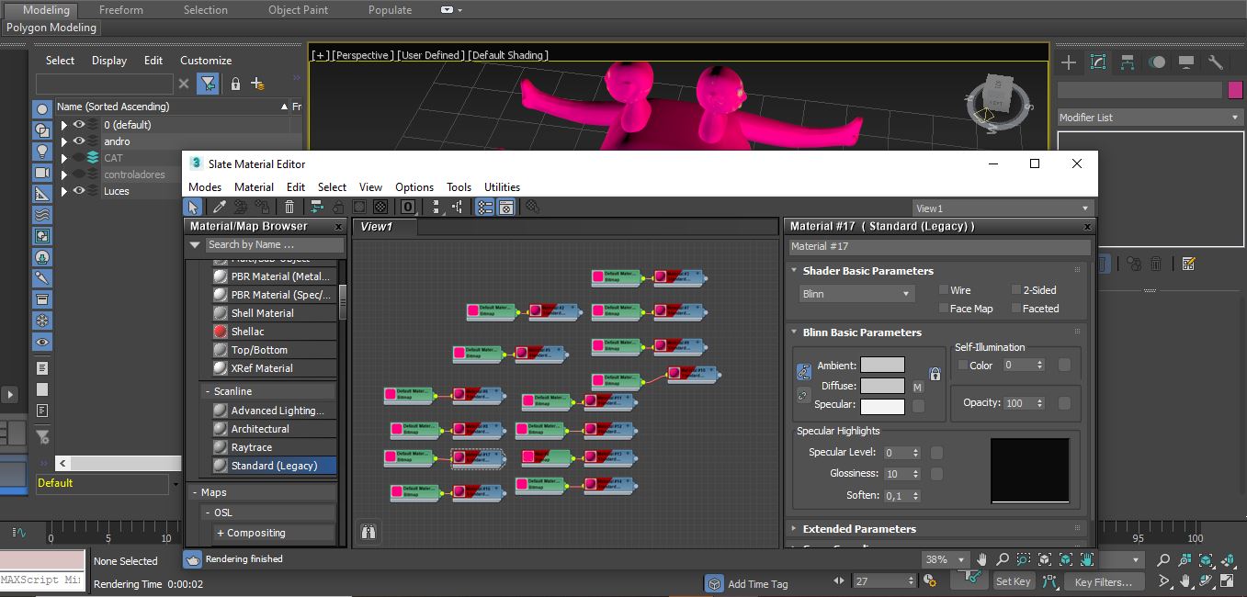Switch to the Object Paint ribbon tab
Viewport: 1247px width, 597px height.
tap(298, 10)
